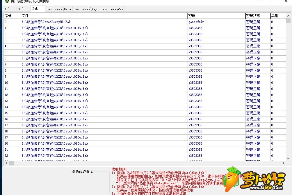
Task: Click the horizontal scrollbar thumb
Action: tap(12, 163)
